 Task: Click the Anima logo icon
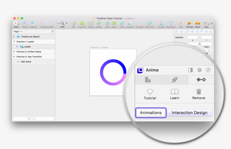point(140,70)
